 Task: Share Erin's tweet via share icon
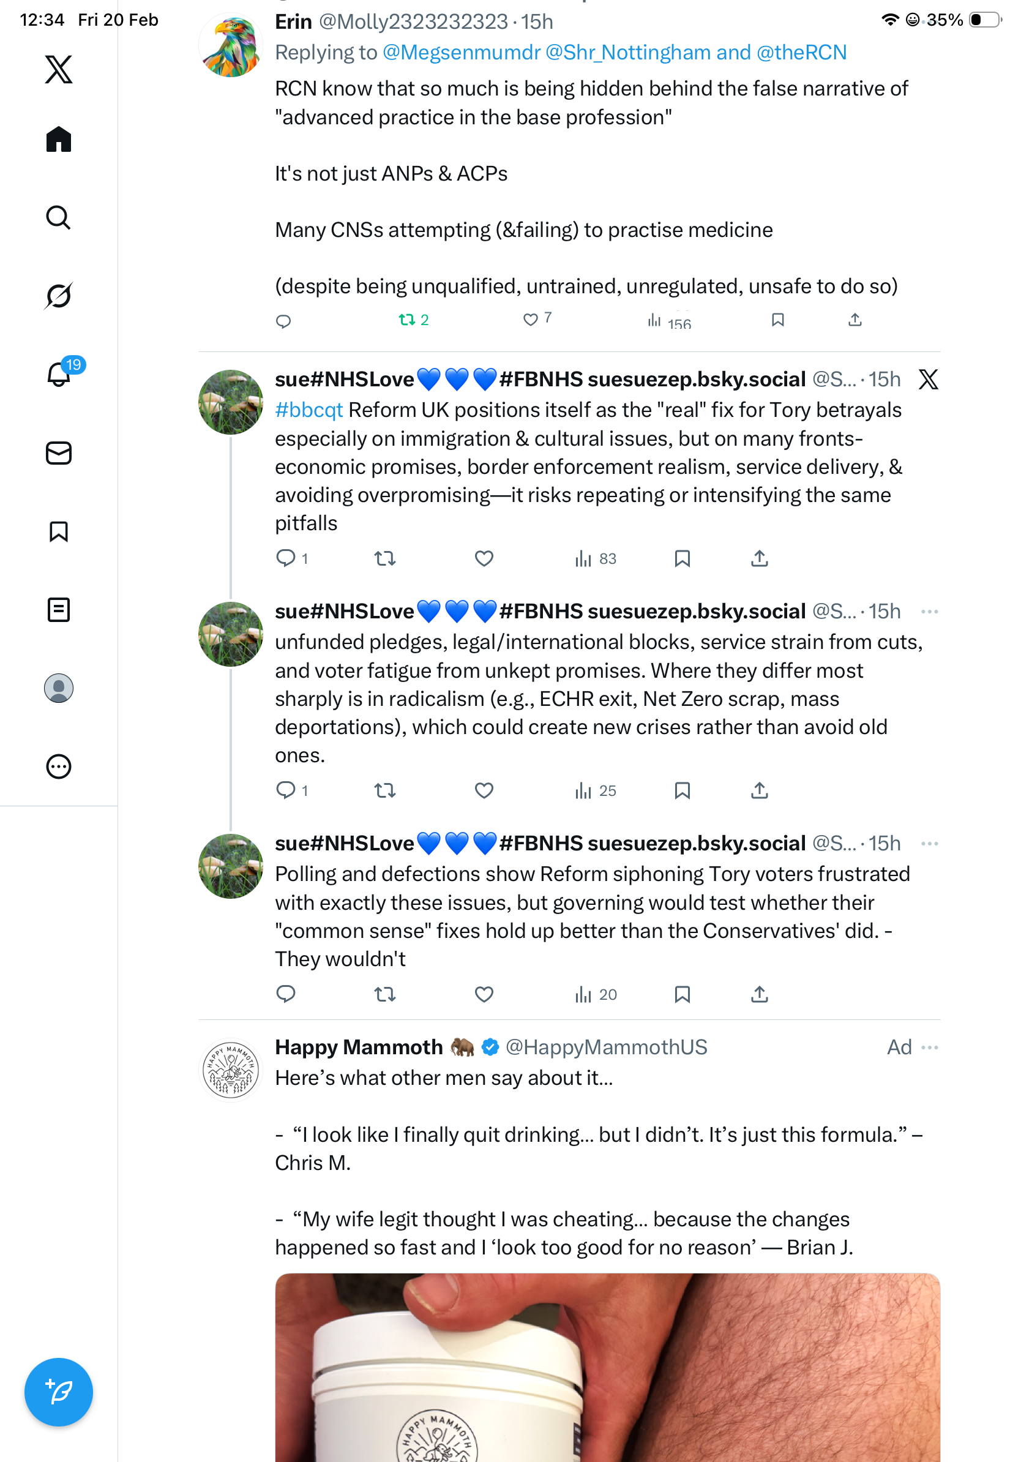[x=855, y=320]
